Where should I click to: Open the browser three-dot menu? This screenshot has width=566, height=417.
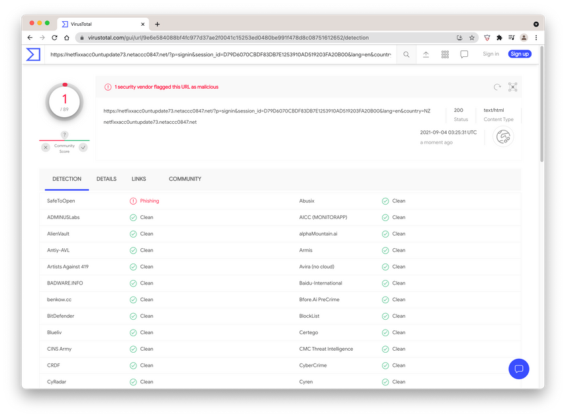536,38
